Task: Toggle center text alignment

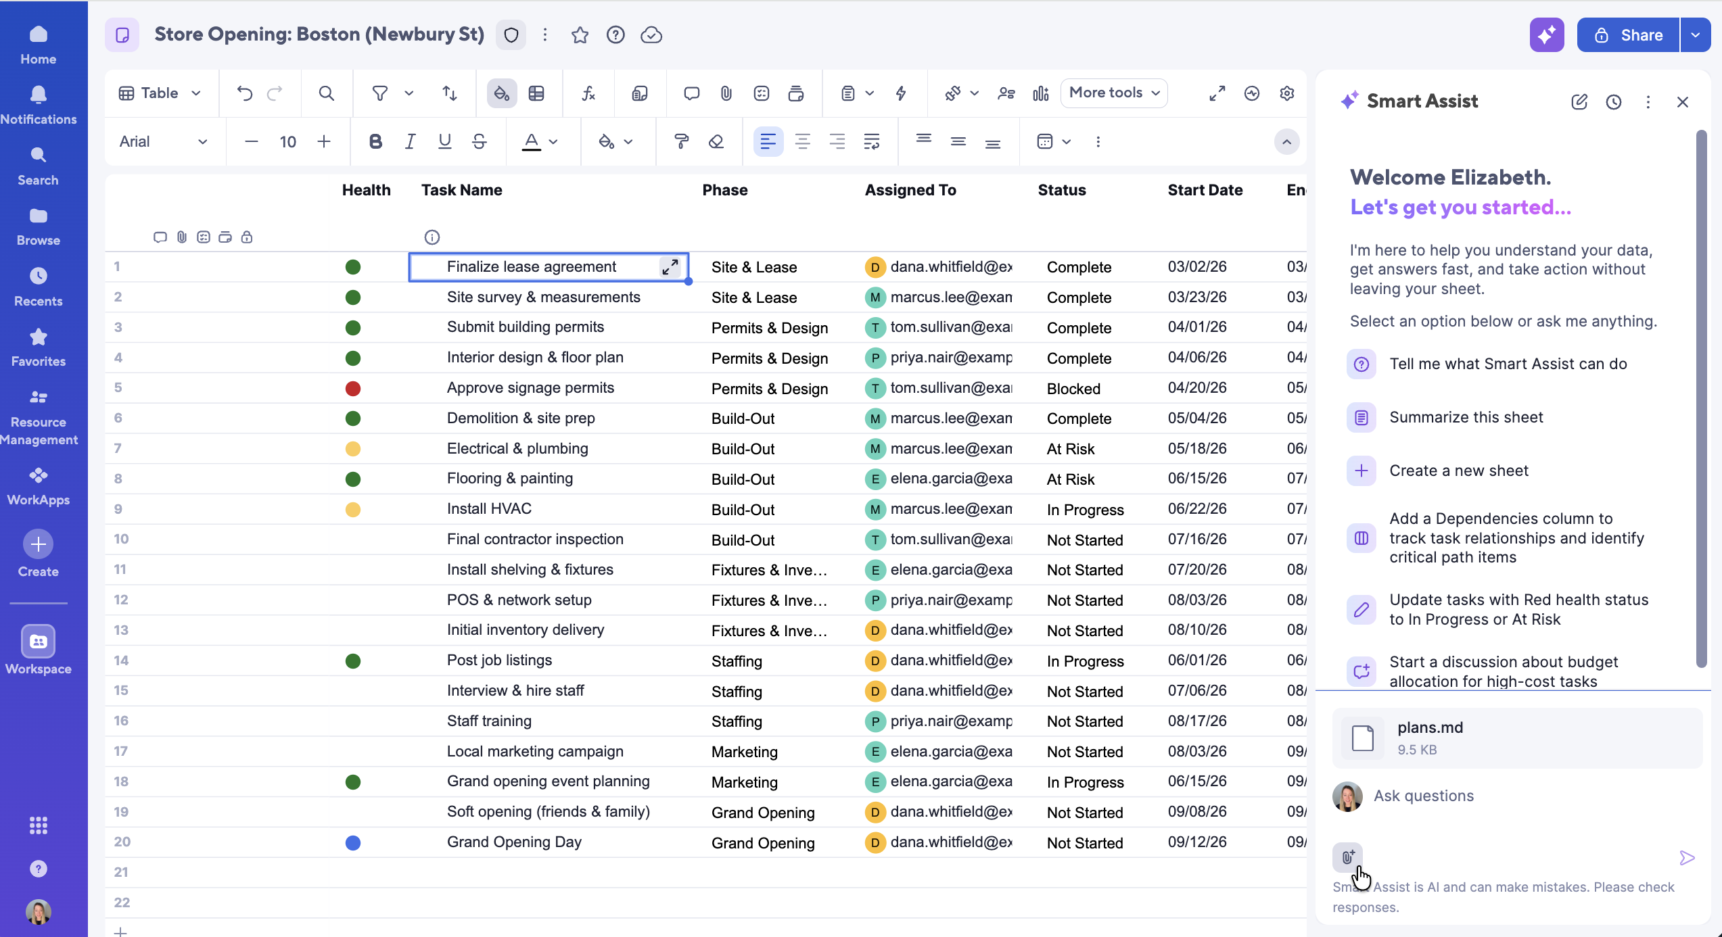Action: point(802,141)
